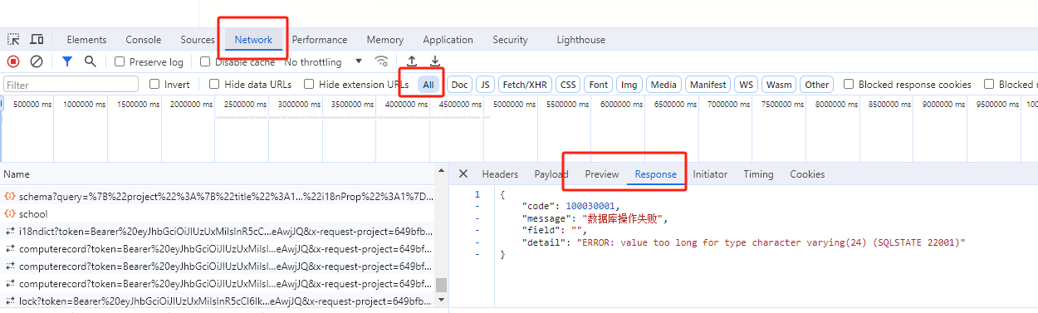This screenshot has width=1038, height=313.
Task: Select the Network panel tab
Action: point(253,40)
